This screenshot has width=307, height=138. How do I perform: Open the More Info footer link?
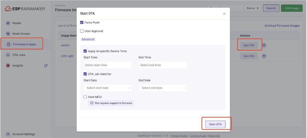pyautogui.click(x=214, y=136)
